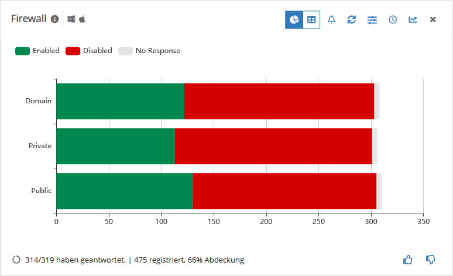453x276 pixels.
Task: Select the red Private Disabled bar
Action: click(273, 146)
